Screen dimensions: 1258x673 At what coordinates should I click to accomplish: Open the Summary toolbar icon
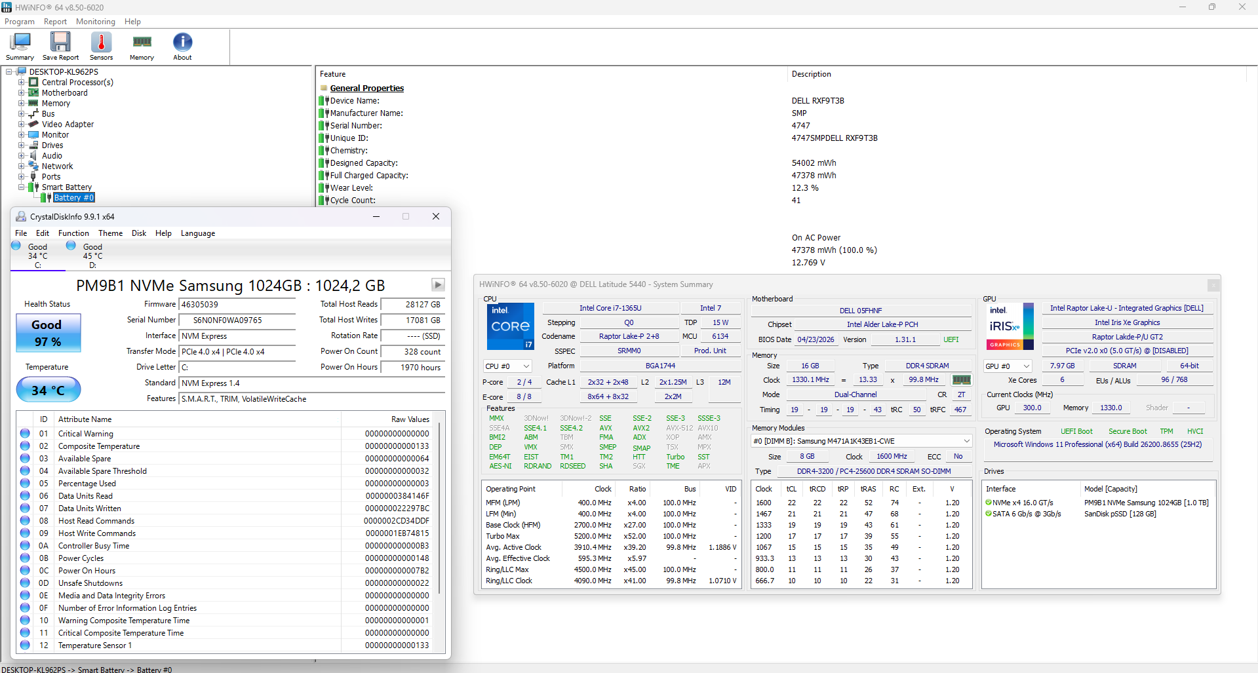tap(20, 47)
